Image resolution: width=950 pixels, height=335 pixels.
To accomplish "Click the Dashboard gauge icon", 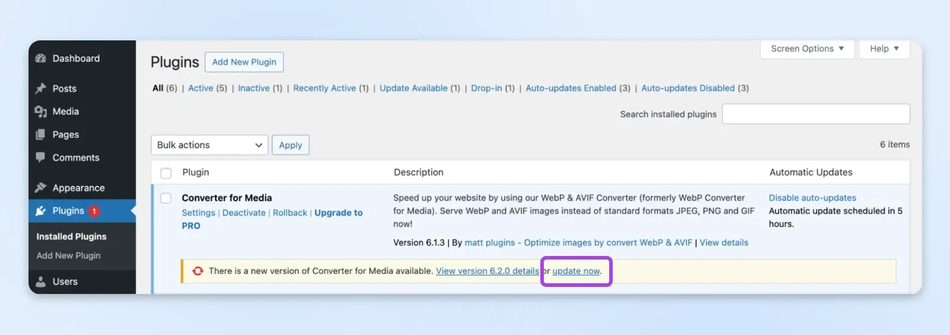I will pyautogui.click(x=40, y=58).
